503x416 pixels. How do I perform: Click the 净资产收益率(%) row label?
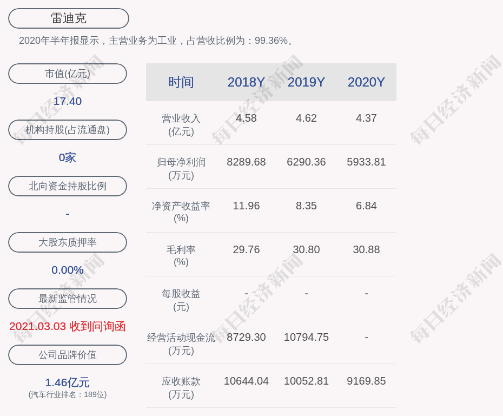181,212
